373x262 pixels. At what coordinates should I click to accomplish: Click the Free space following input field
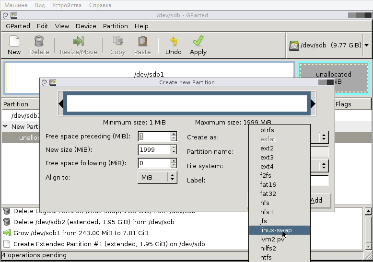click(x=154, y=163)
